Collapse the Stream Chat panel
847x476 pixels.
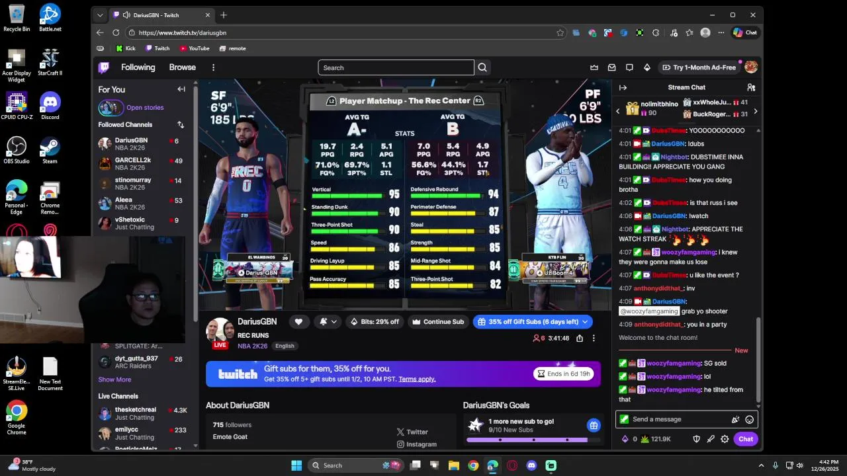pos(623,87)
